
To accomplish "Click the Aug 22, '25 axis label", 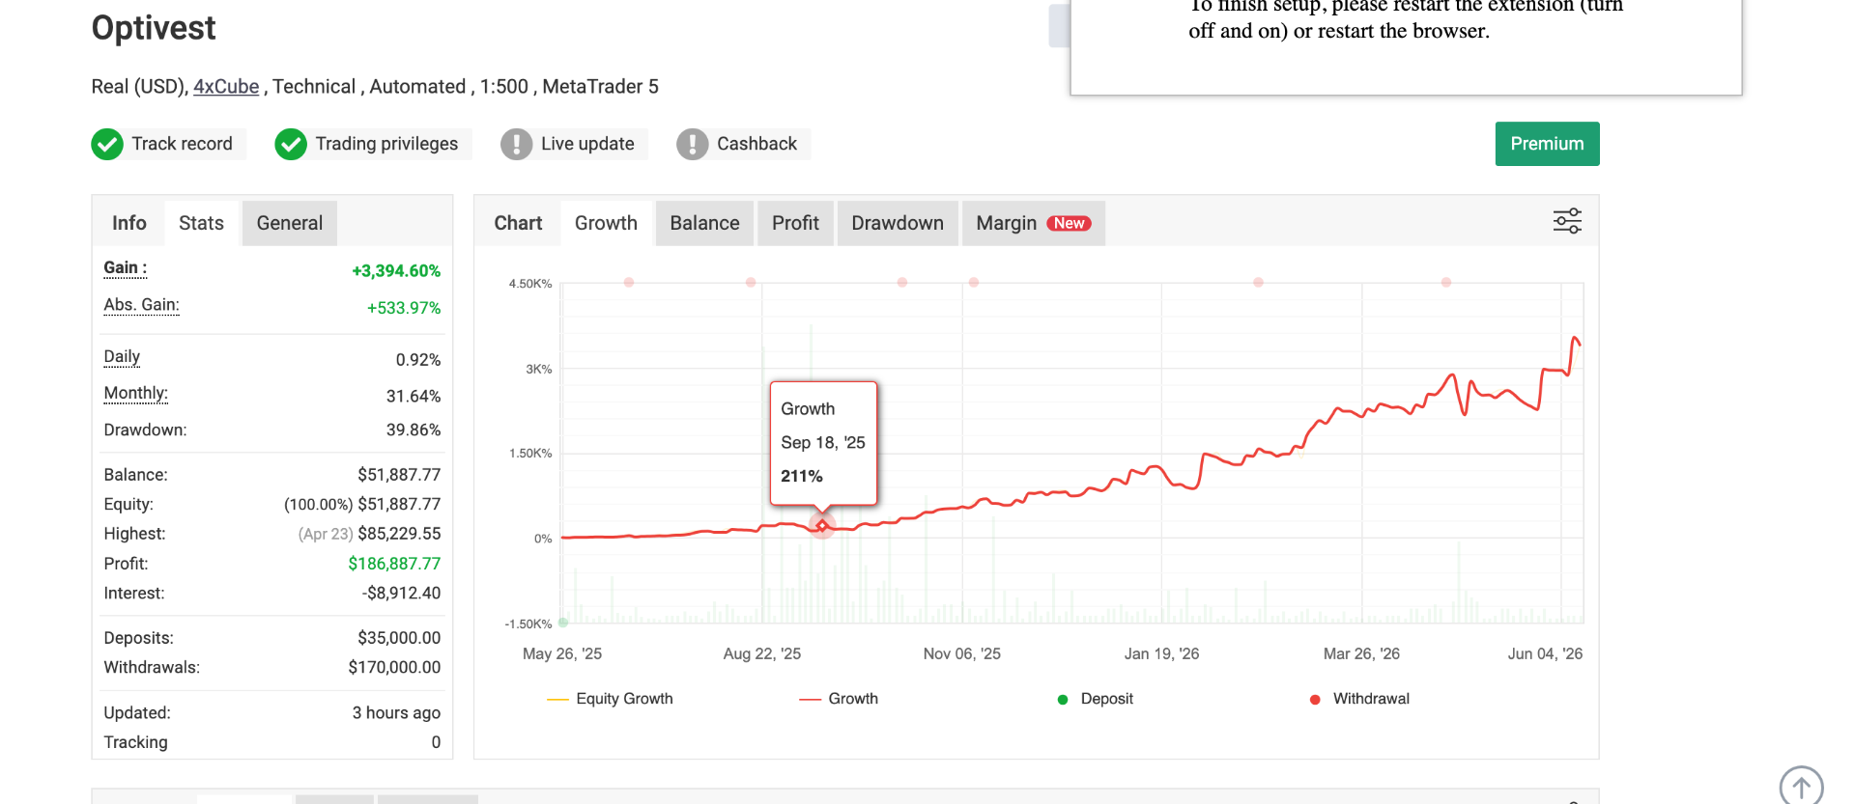I will (762, 654).
